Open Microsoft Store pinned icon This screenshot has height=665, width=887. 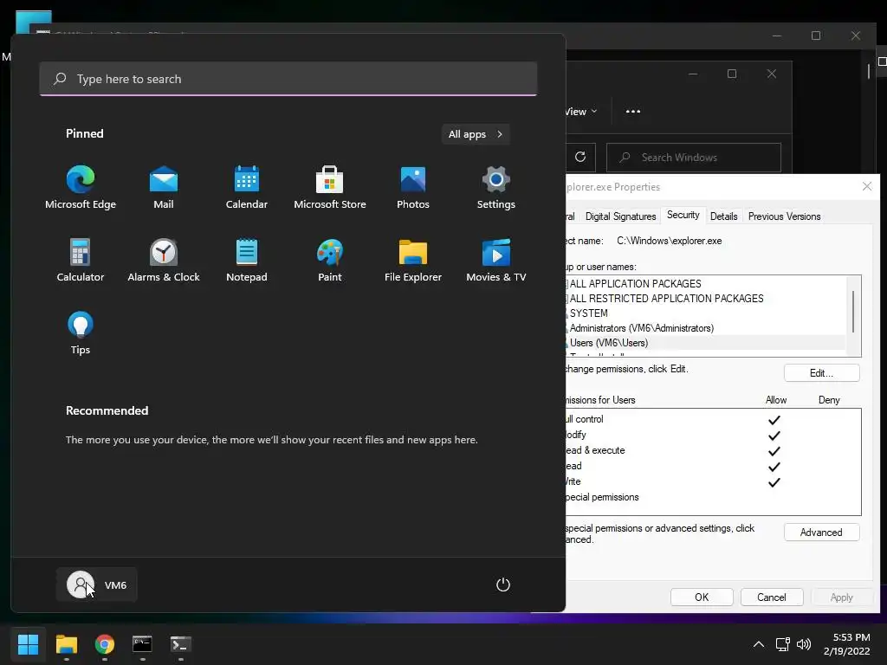pos(330,188)
